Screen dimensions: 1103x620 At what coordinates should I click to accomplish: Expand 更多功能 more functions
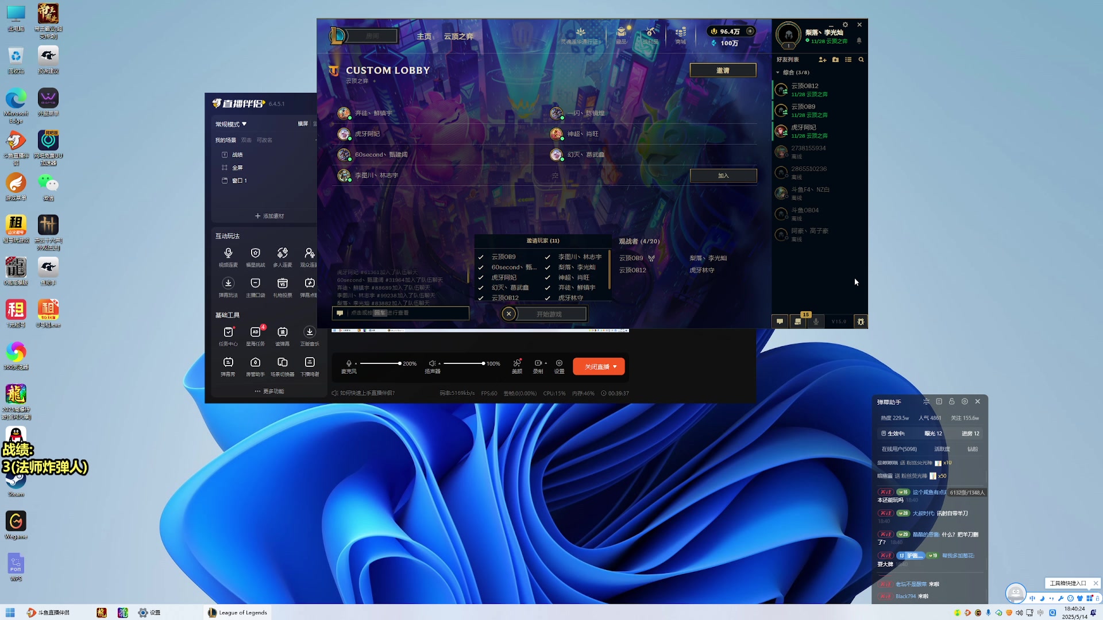(x=269, y=392)
